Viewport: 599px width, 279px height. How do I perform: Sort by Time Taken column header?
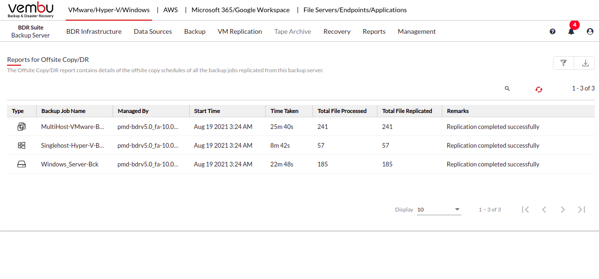[284, 111]
